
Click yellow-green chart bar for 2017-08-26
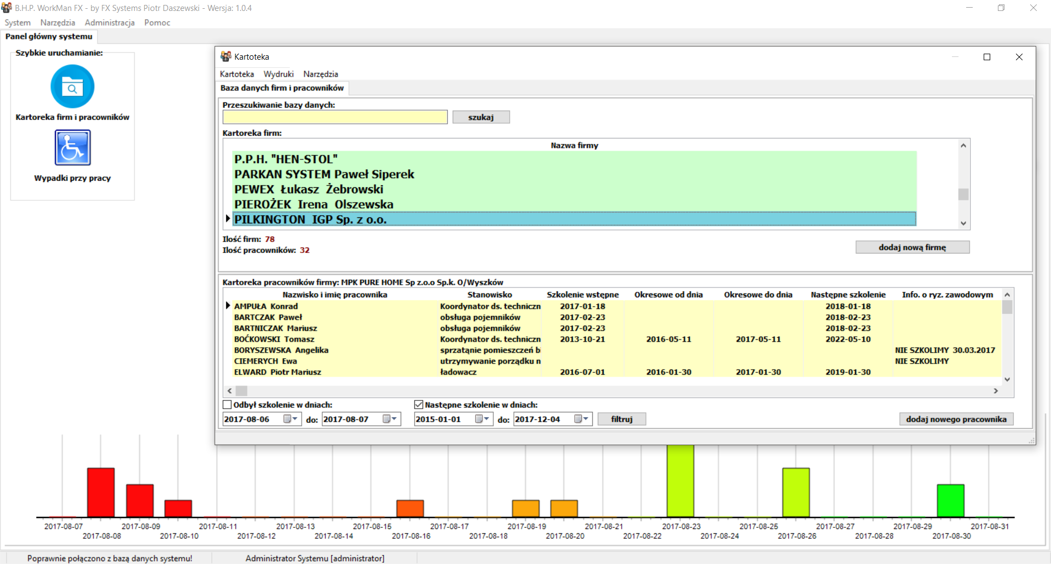796,492
